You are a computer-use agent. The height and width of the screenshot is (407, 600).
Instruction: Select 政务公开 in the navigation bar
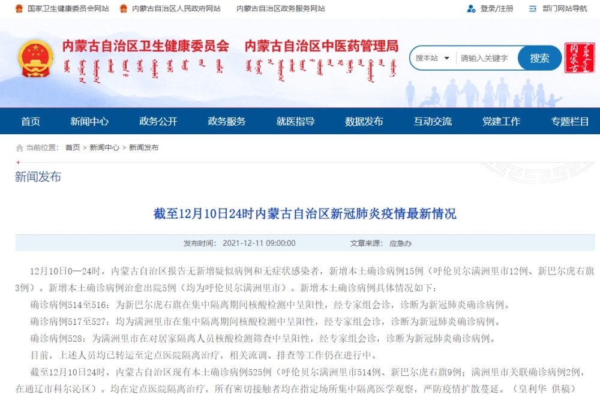pos(158,121)
